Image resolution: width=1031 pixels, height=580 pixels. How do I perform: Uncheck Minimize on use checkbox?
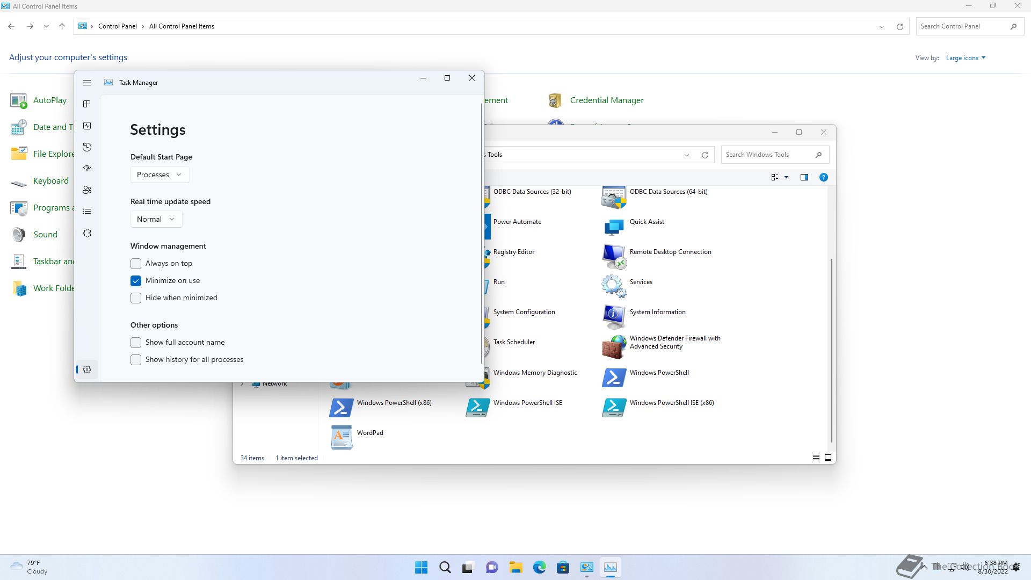click(x=136, y=281)
